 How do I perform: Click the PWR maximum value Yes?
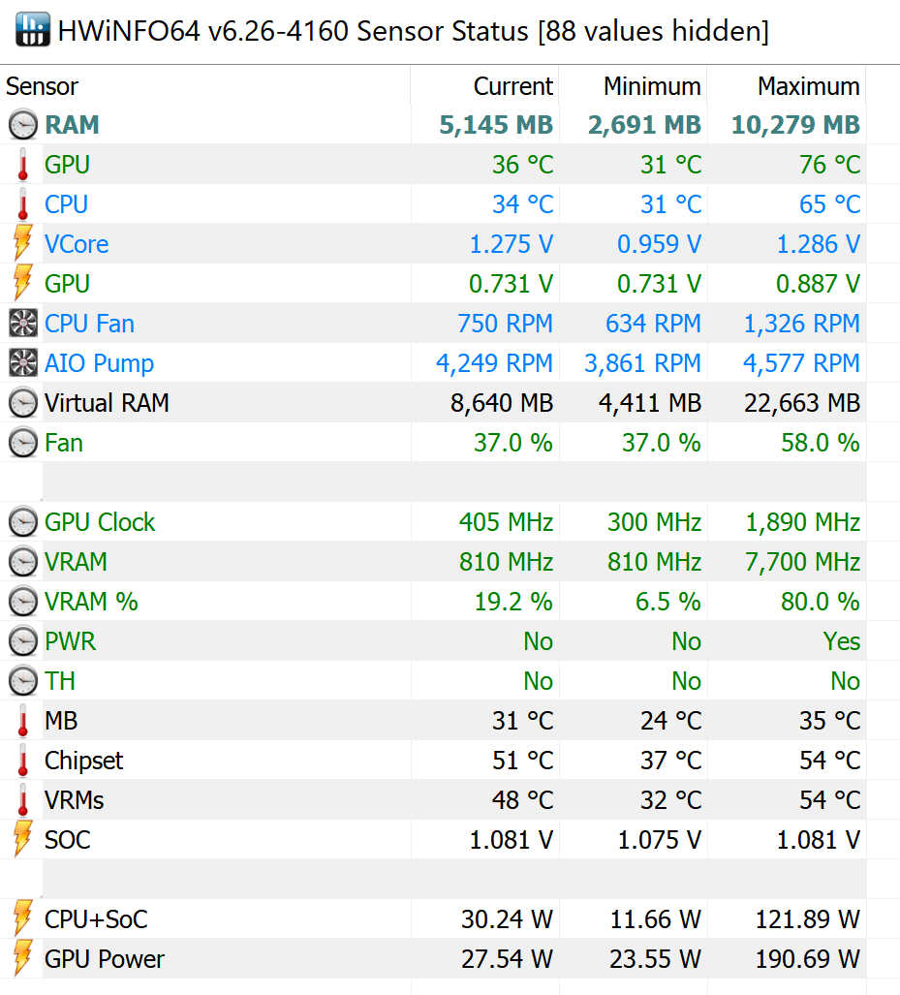click(x=842, y=641)
